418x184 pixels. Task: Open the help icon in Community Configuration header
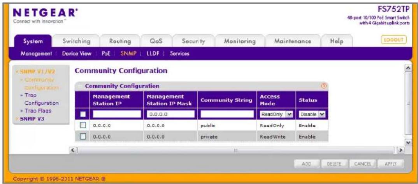tap(324, 86)
